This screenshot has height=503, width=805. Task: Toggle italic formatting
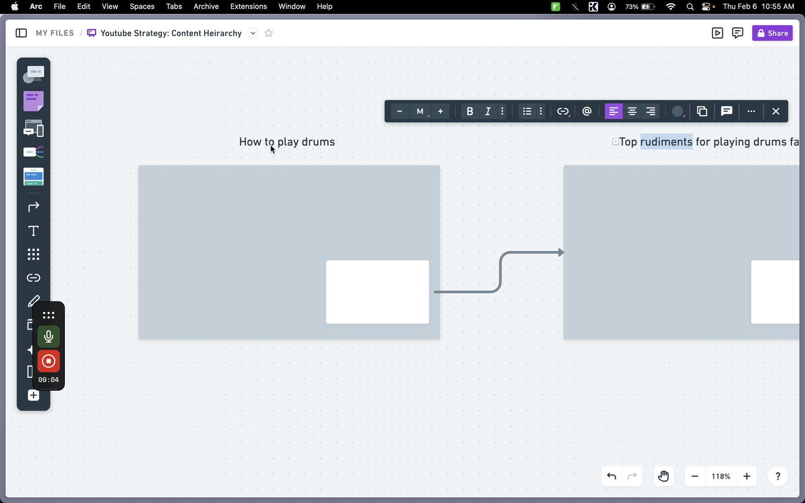click(488, 111)
